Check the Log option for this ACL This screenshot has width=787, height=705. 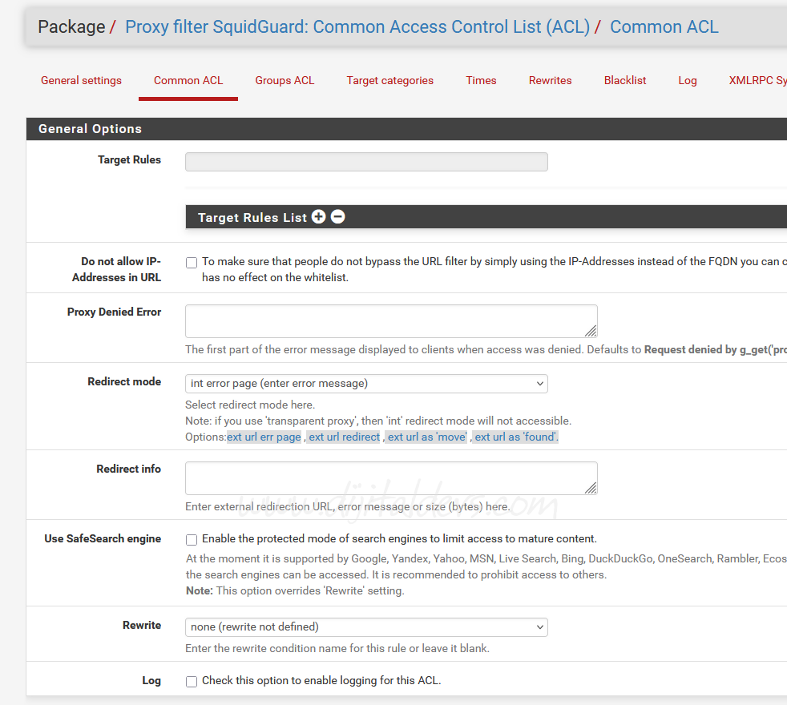[x=192, y=682]
